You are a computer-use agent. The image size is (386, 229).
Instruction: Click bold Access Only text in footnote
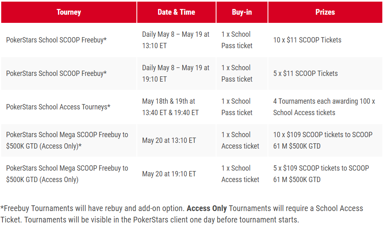tap(207, 208)
